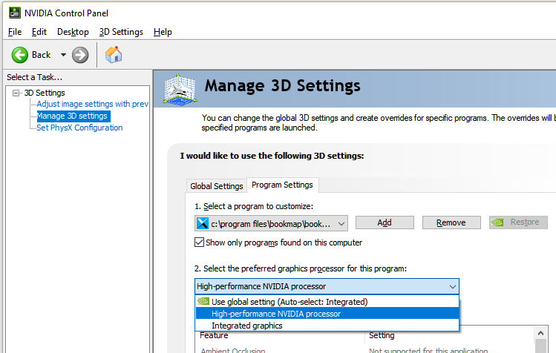Select Manage 3D settings in task tree

pos(72,116)
